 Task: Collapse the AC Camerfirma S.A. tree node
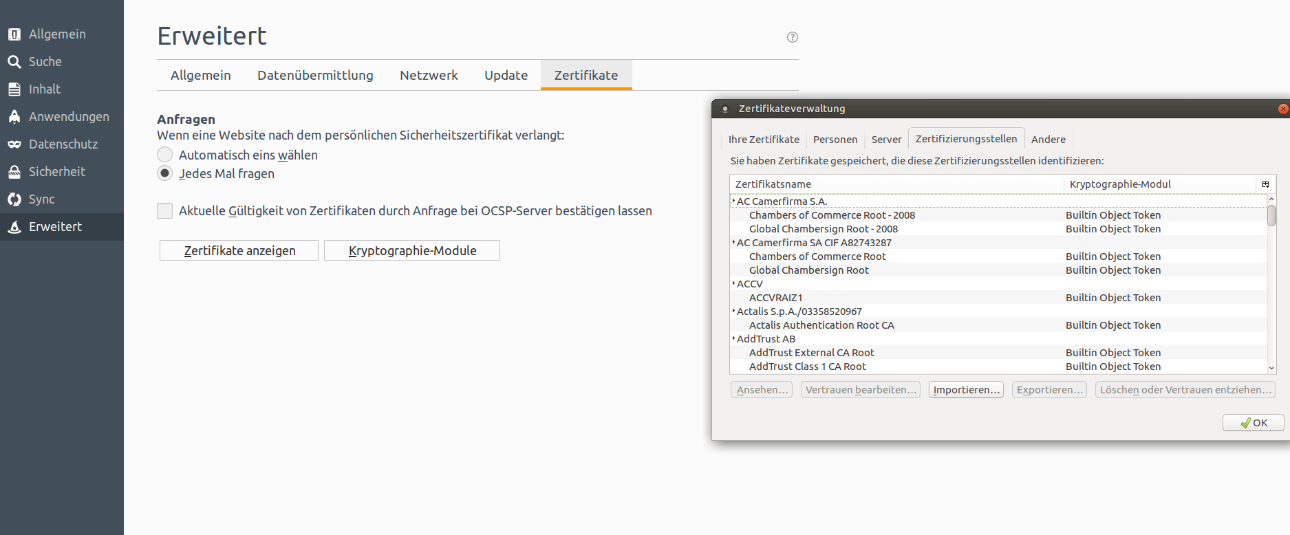pyautogui.click(x=733, y=201)
